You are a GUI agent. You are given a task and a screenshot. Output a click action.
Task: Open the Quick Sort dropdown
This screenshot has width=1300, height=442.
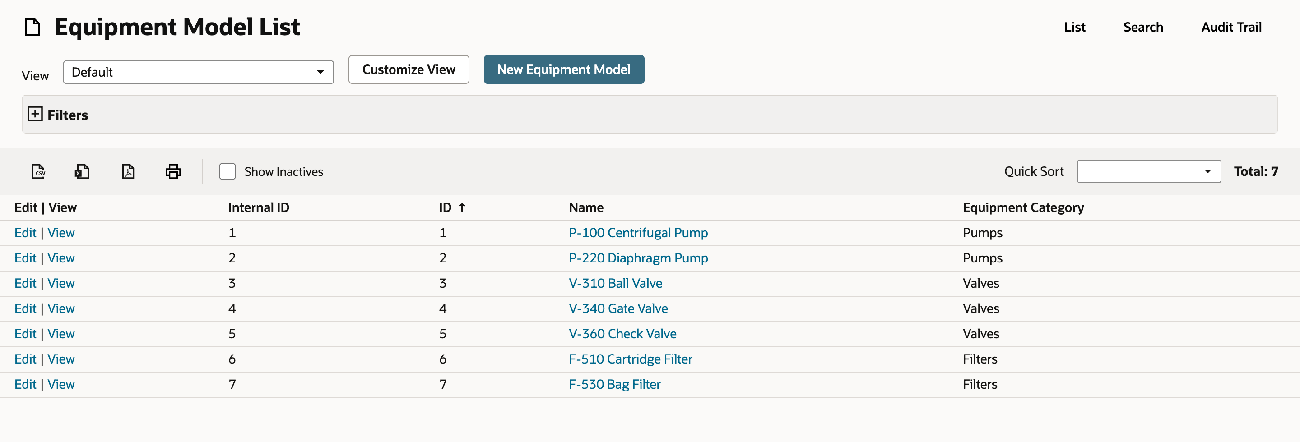(1149, 171)
